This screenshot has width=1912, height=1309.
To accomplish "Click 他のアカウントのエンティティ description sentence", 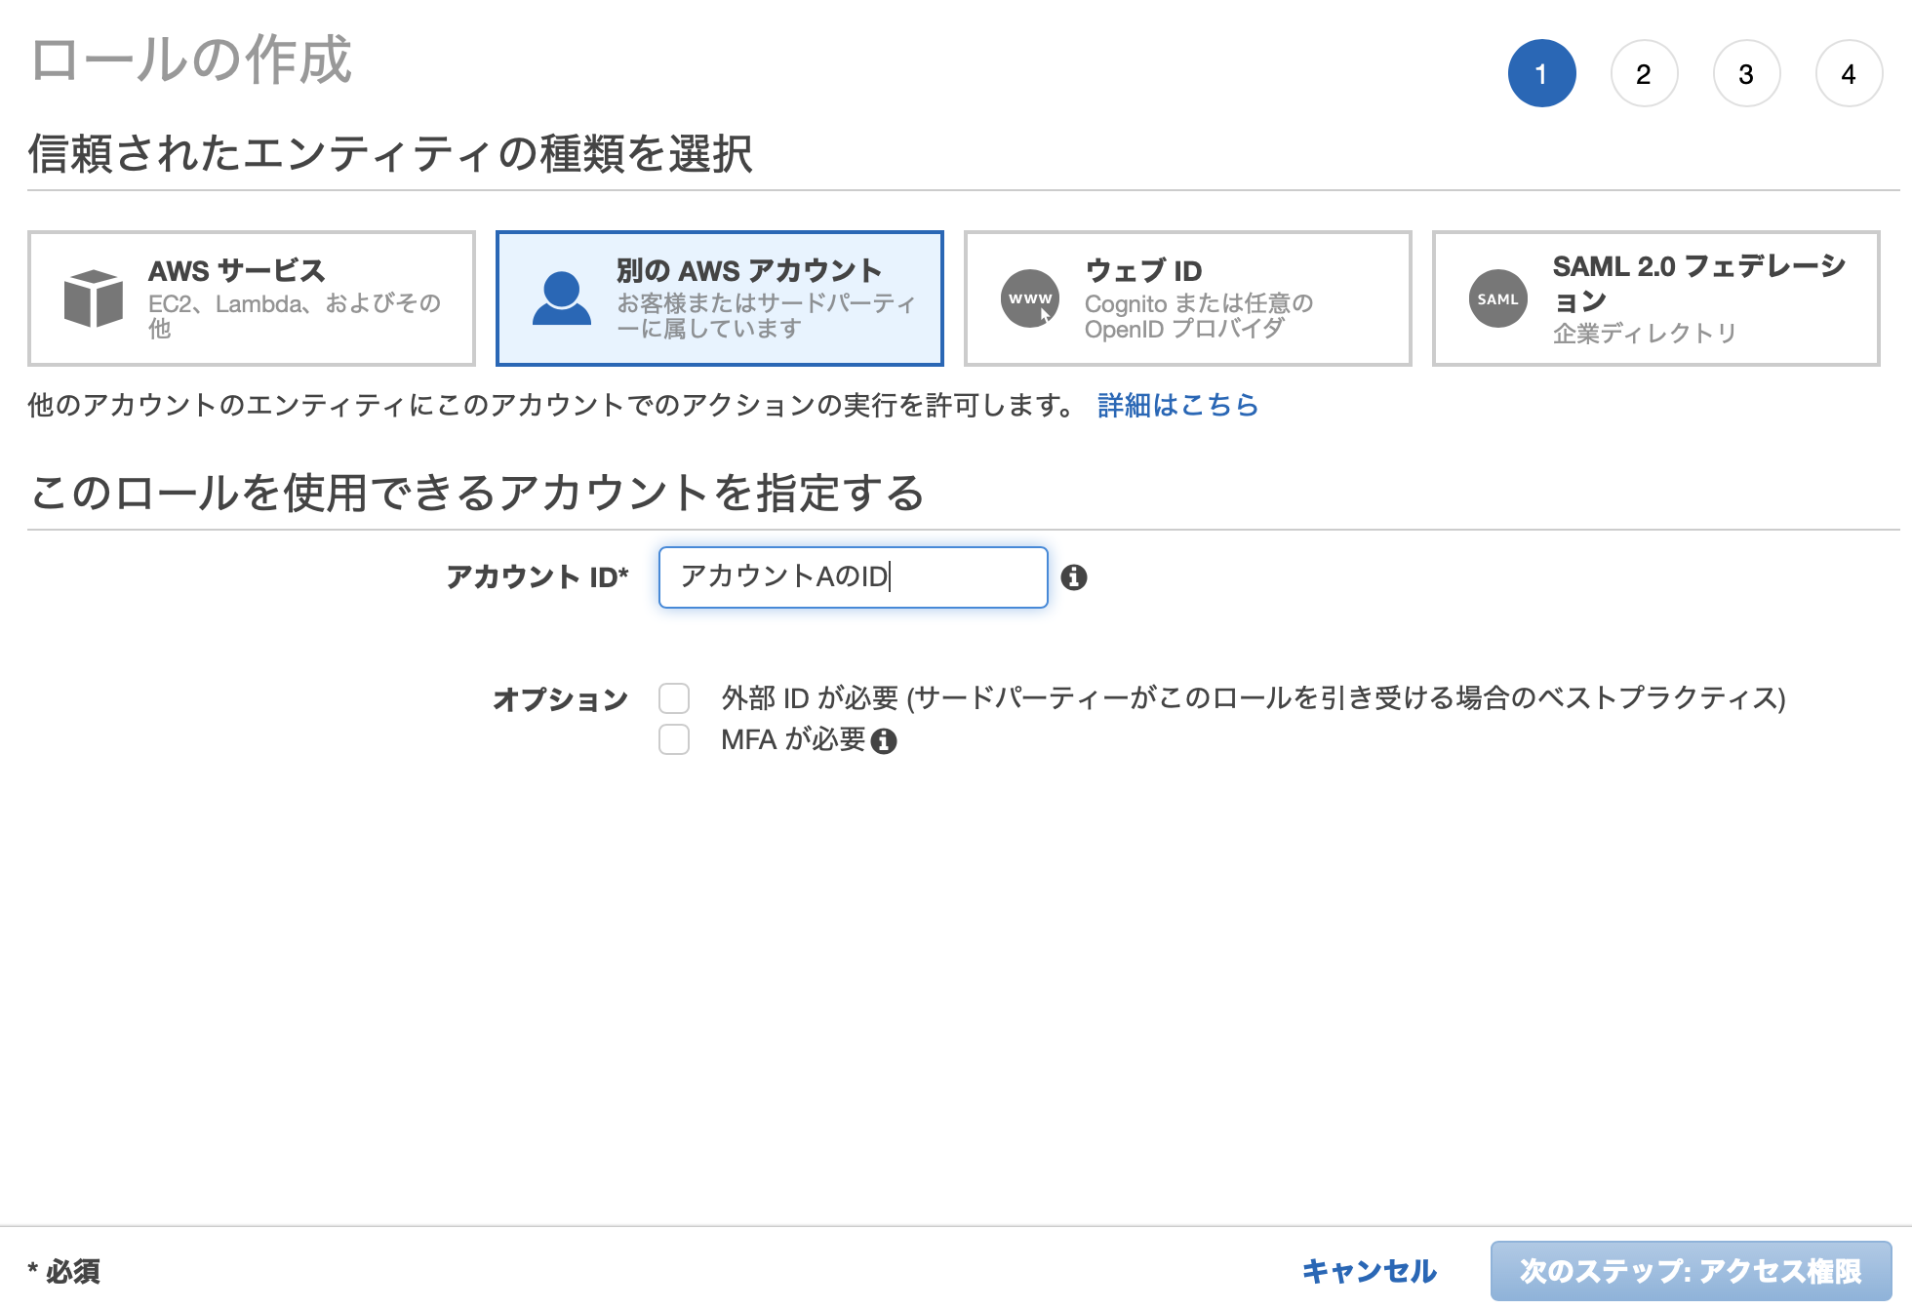I will (552, 405).
